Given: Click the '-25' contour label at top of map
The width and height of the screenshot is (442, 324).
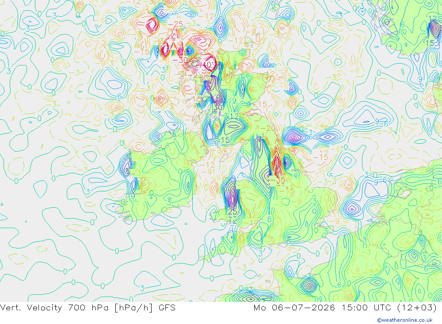Looking at the screenshot, I should click(175, 24).
